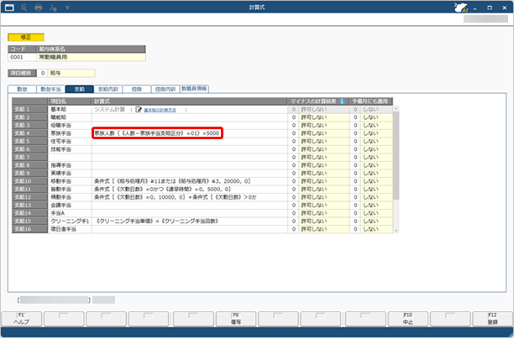The height and width of the screenshot is (338, 514).
Task: Click the 家族手当 formula field
Action: [157, 133]
